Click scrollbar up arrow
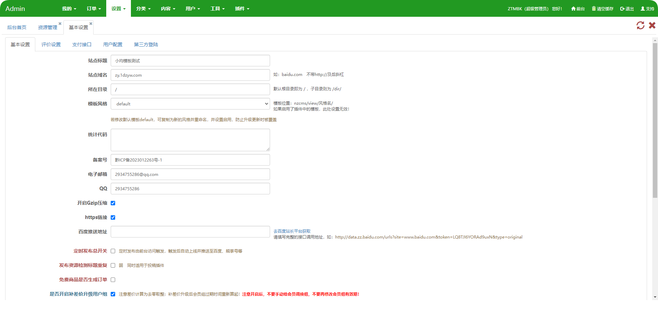Image resolution: width=658 pixels, height=309 pixels. pyautogui.click(x=655, y=40)
